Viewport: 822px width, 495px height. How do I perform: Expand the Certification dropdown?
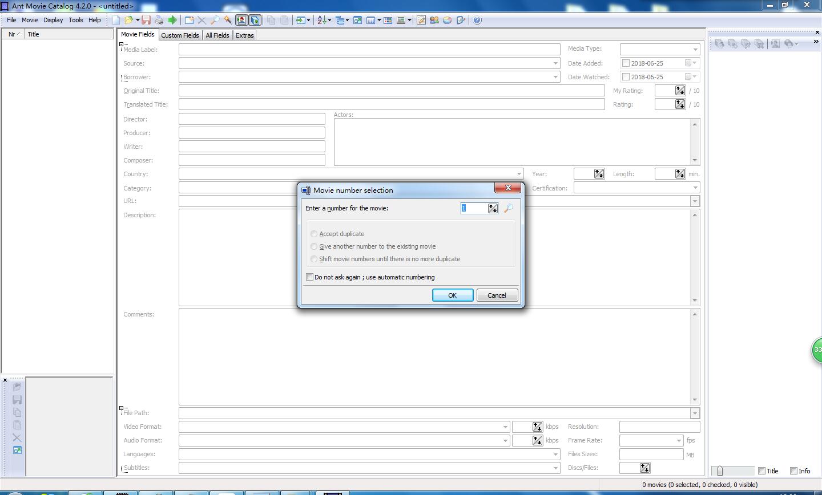pyautogui.click(x=695, y=188)
